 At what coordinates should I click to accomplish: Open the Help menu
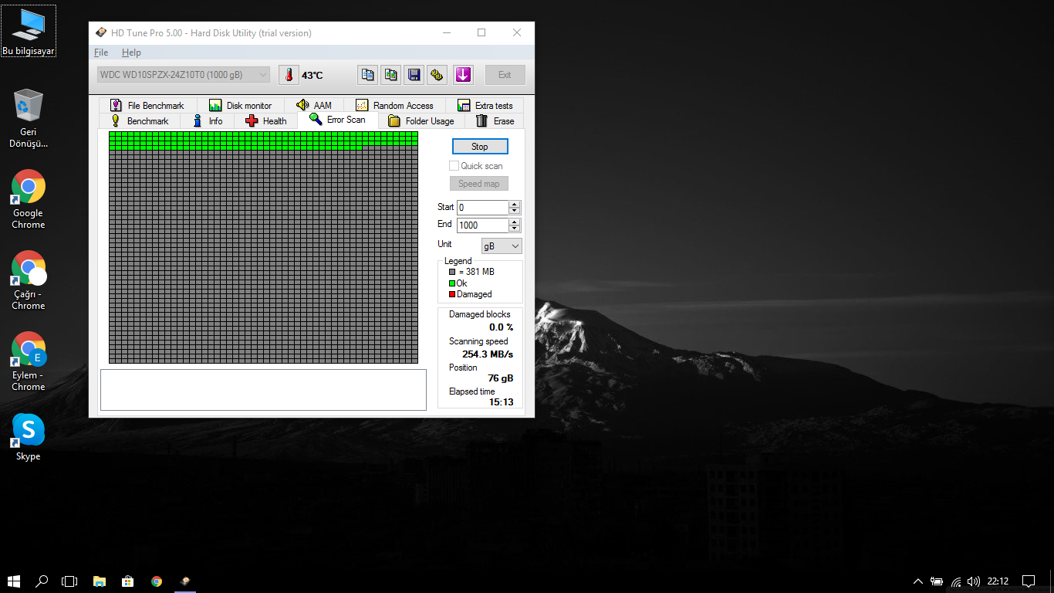tap(131, 53)
